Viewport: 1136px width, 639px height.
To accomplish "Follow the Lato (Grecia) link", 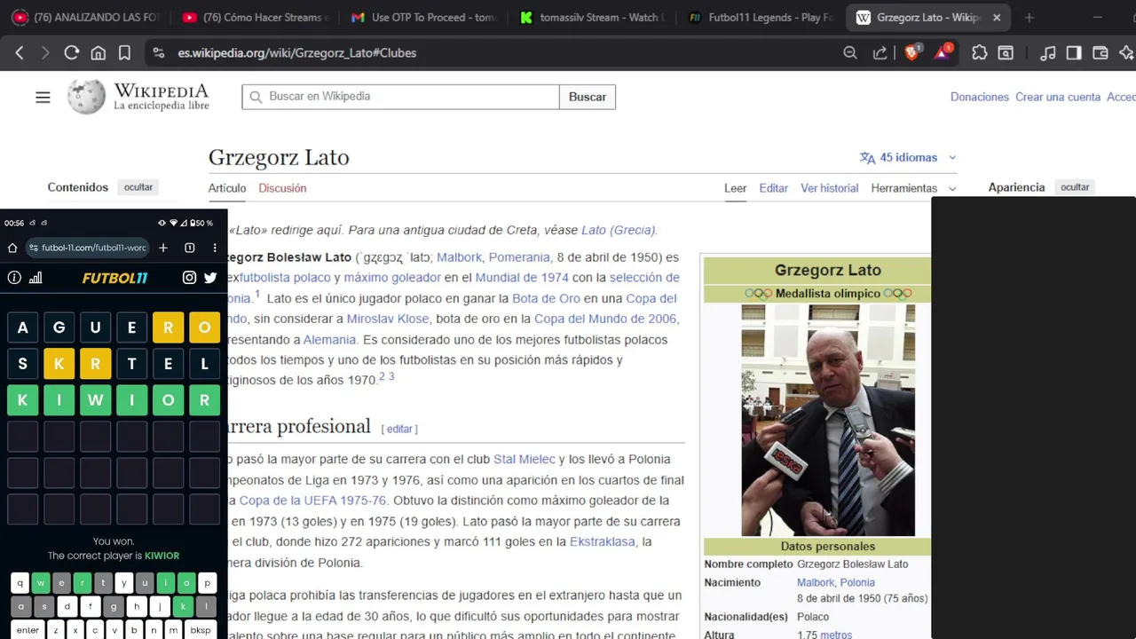I will pyautogui.click(x=619, y=230).
